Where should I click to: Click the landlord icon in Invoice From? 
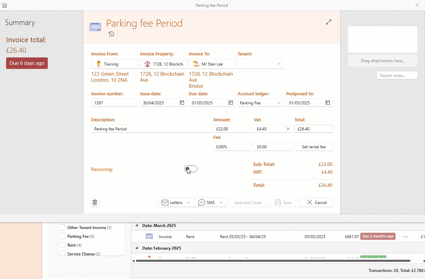pyautogui.click(x=99, y=64)
